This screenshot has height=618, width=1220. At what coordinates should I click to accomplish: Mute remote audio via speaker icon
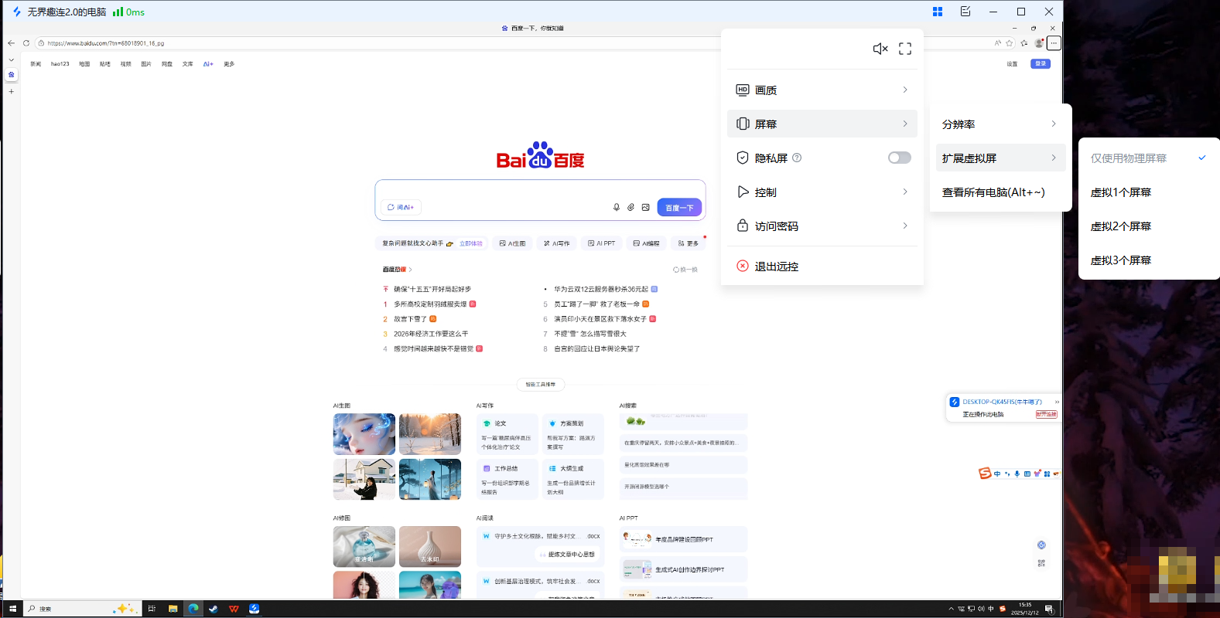[880, 49]
